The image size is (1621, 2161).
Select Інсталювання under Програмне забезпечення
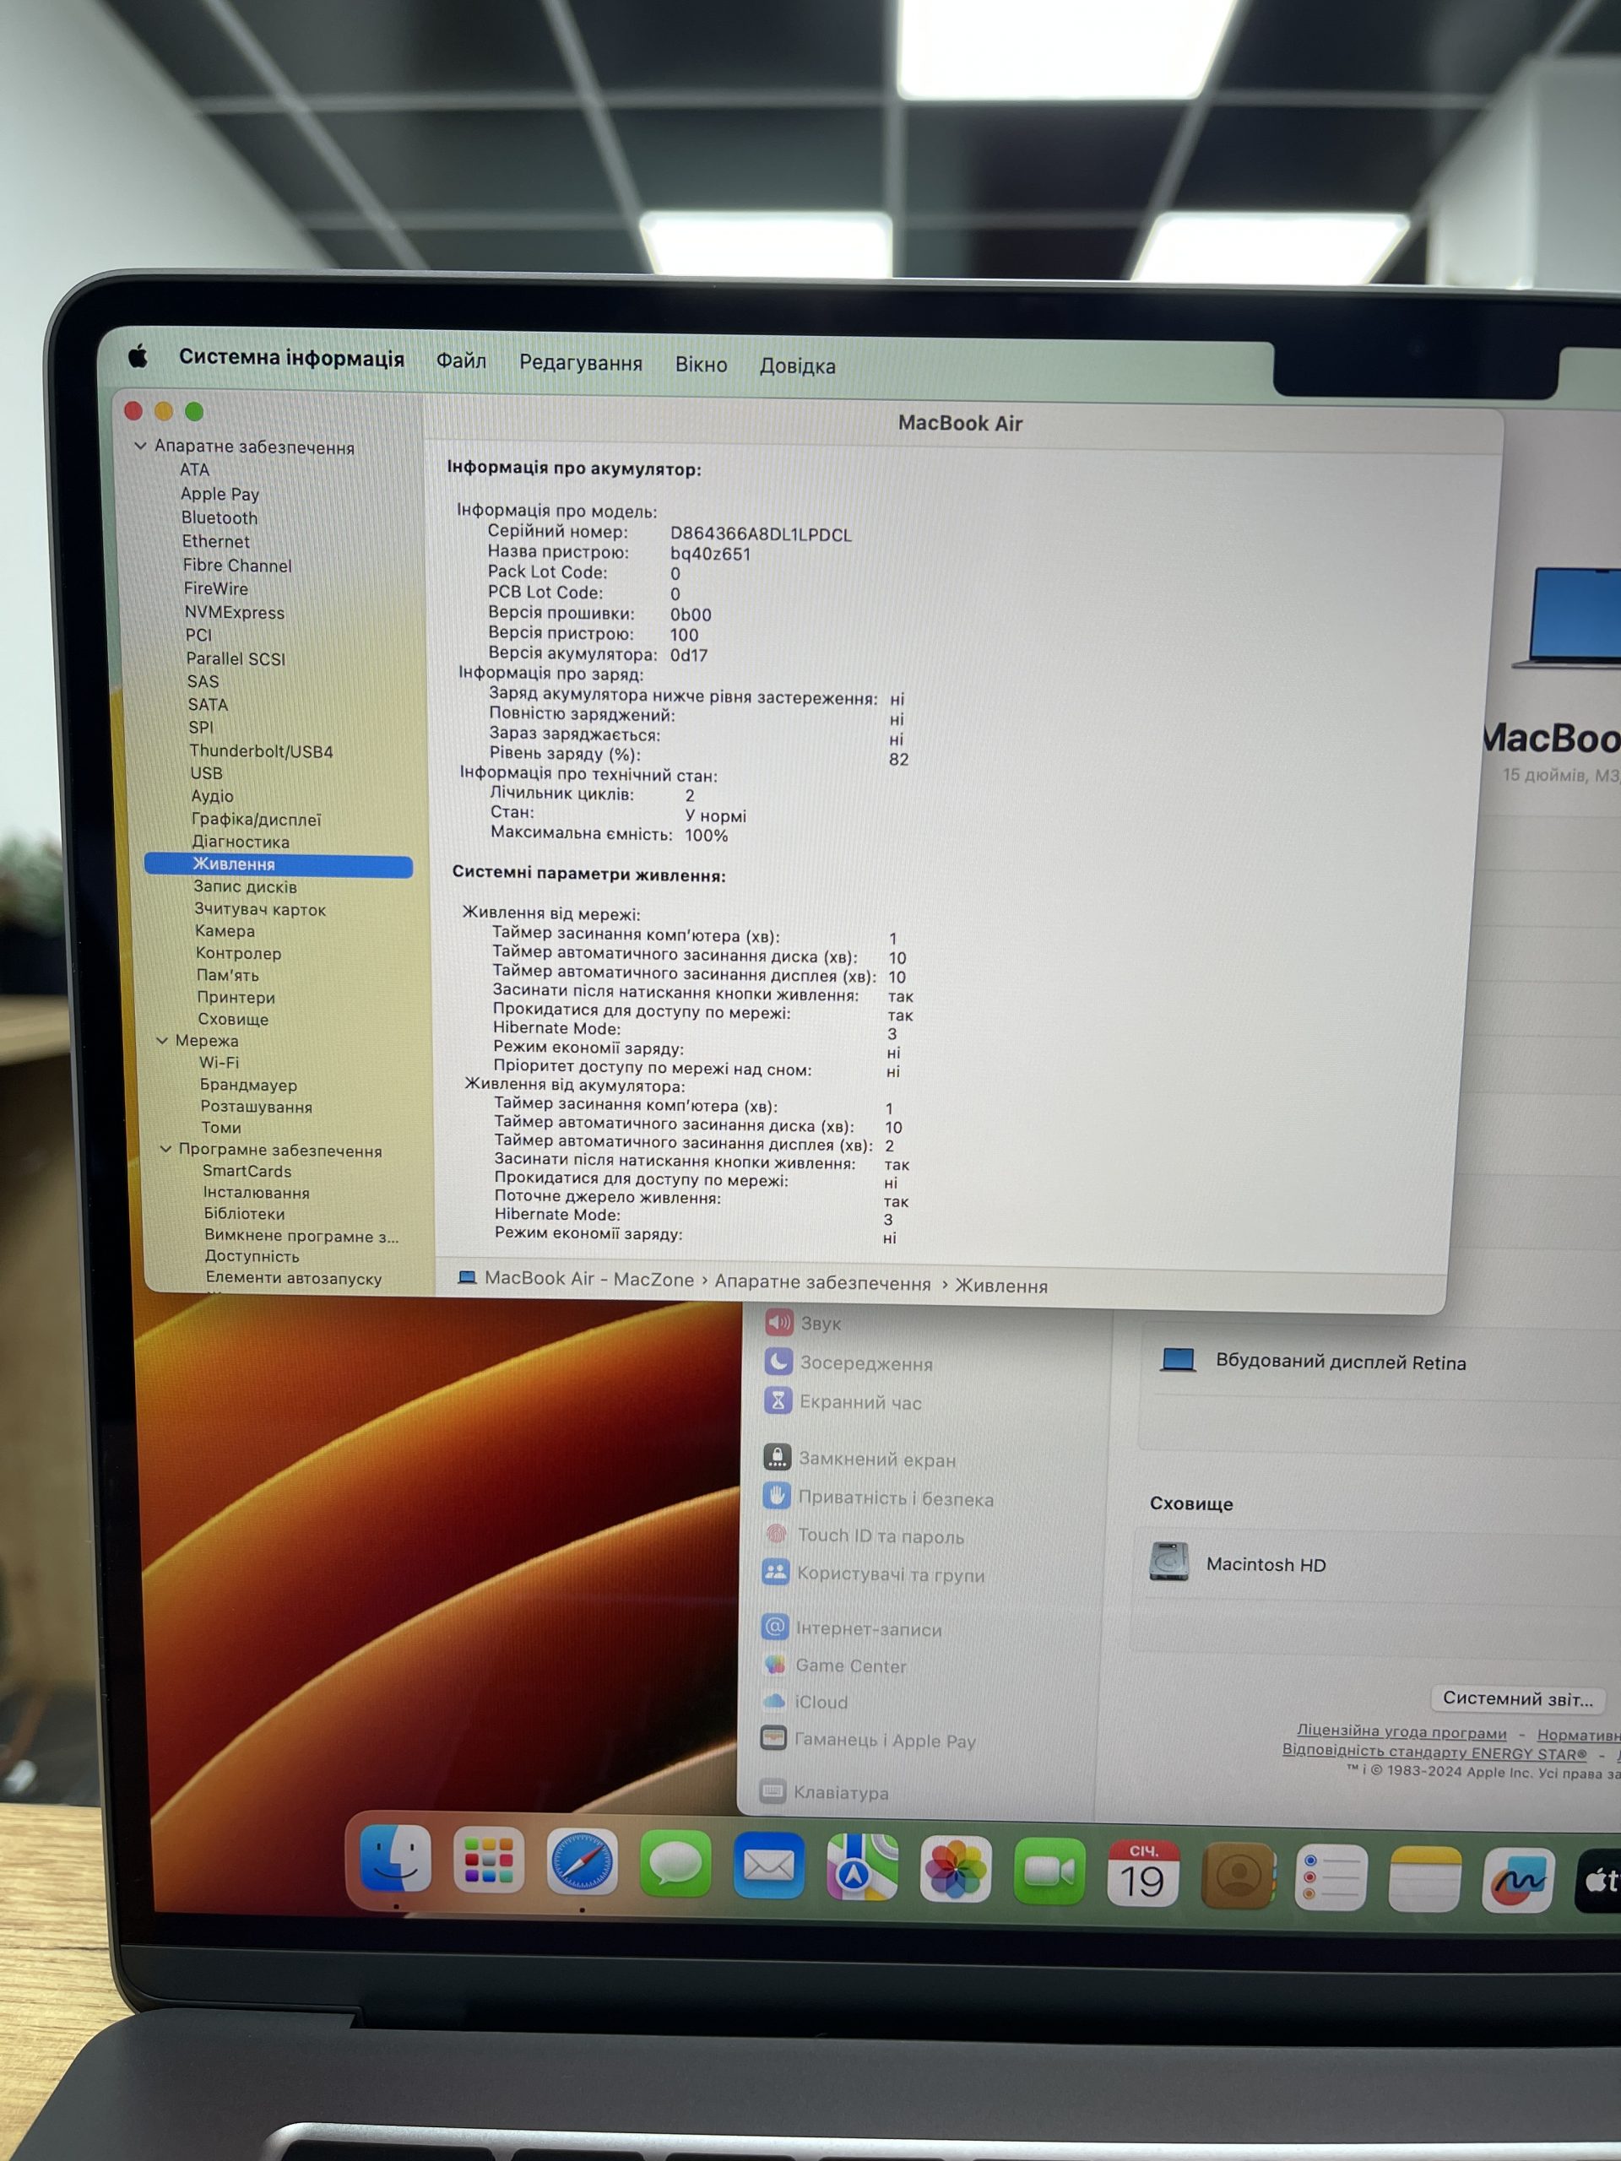point(256,1193)
